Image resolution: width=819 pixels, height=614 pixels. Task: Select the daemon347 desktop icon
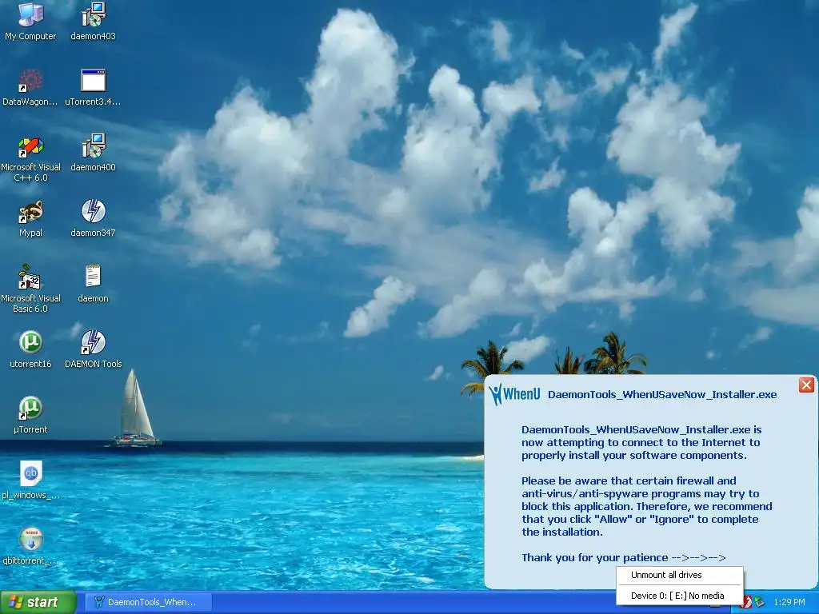93,218
